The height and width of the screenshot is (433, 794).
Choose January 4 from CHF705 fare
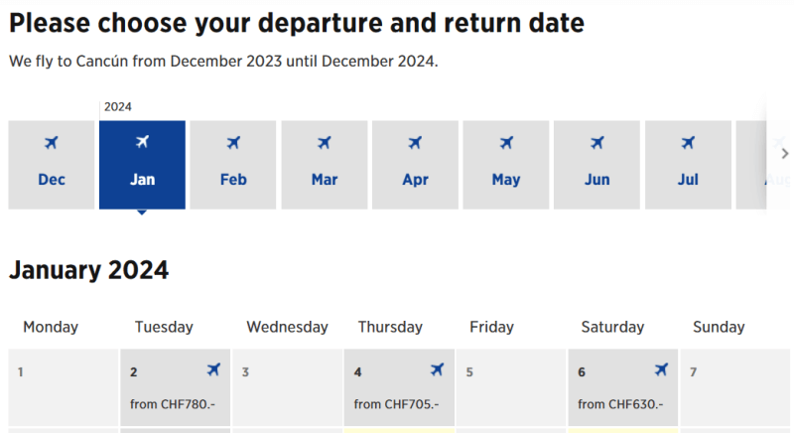tap(399, 387)
